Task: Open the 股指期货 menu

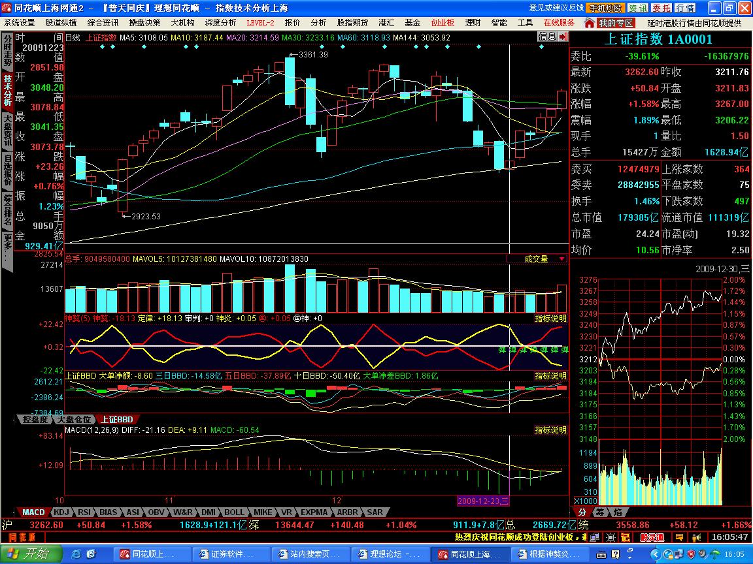Action: pos(352,23)
